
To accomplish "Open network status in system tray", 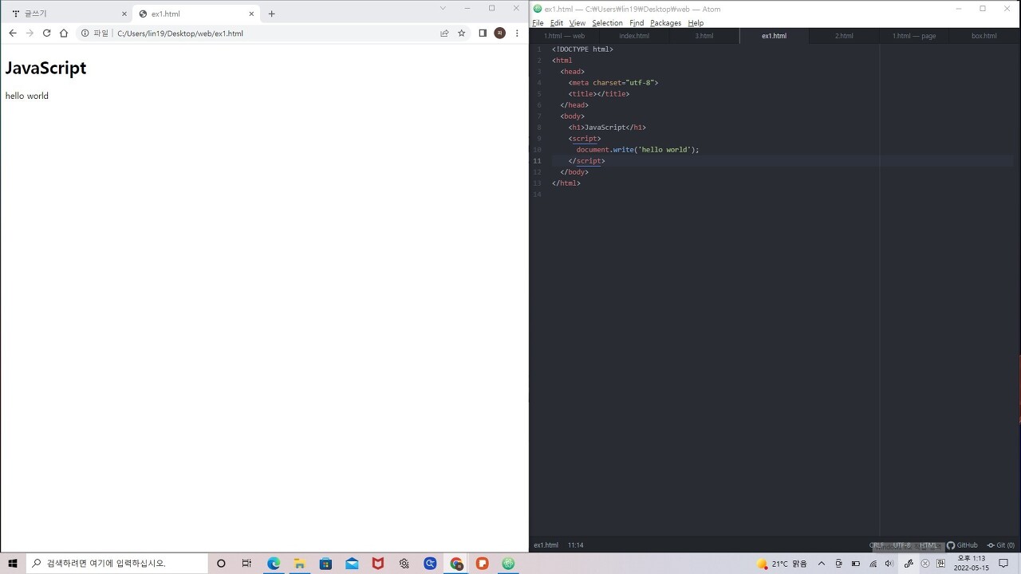I will point(873,564).
